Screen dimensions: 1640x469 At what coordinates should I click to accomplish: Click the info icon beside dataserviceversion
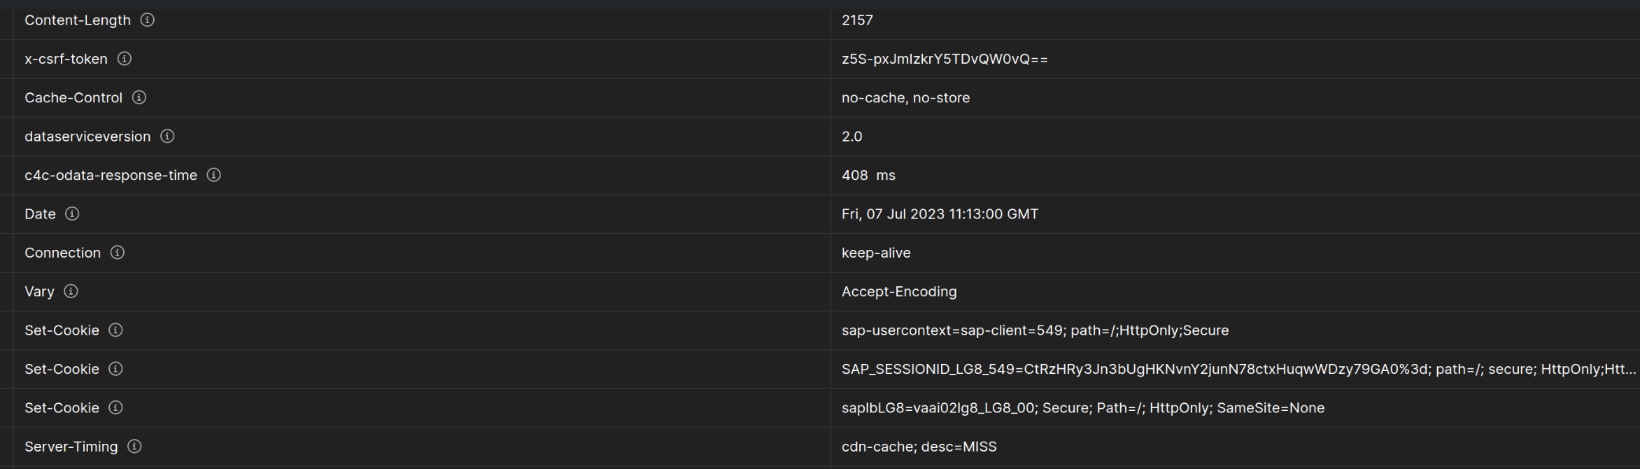pos(167,136)
